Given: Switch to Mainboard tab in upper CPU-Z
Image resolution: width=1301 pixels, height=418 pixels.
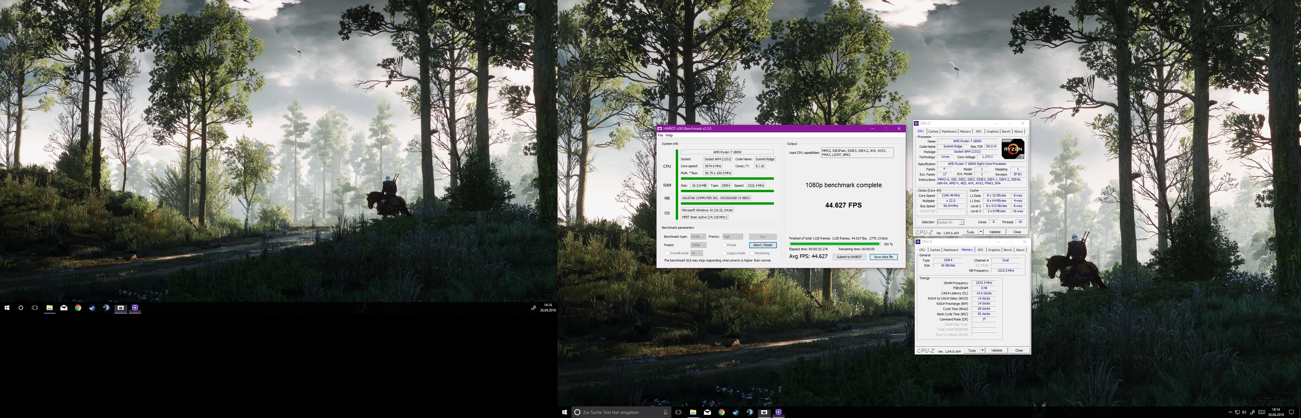Looking at the screenshot, I should point(949,131).
